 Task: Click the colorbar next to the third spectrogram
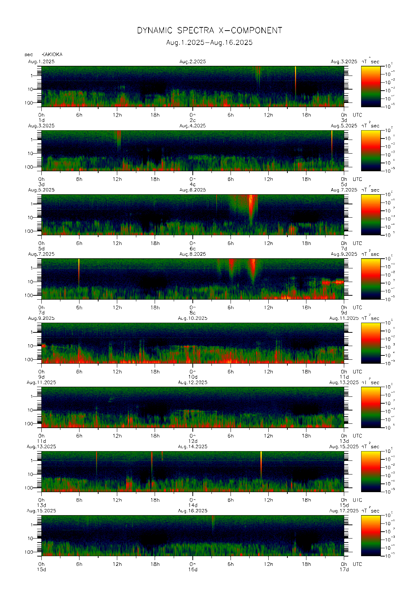370,214
